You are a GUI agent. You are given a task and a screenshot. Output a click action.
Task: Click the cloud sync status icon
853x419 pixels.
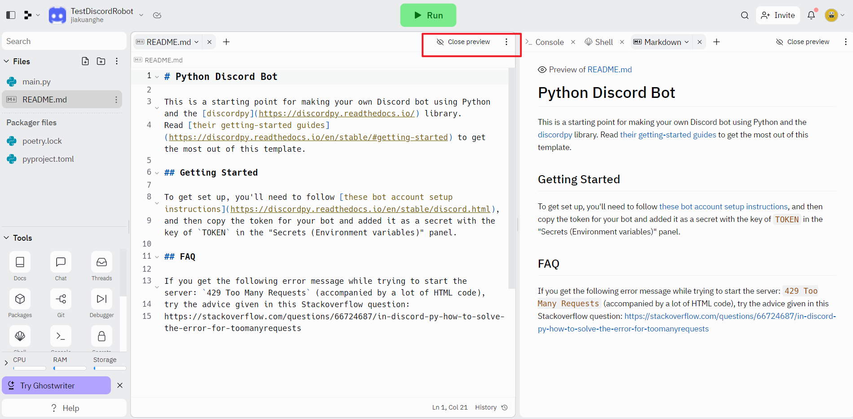(157, 15)
